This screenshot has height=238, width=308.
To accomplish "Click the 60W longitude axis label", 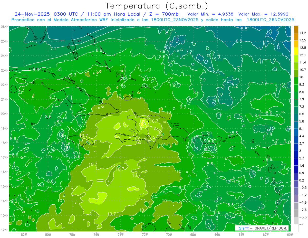I will 290,234.
